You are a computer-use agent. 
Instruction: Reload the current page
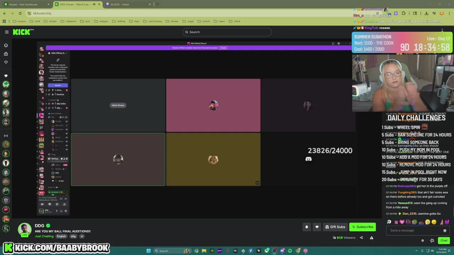pos(20,13)
